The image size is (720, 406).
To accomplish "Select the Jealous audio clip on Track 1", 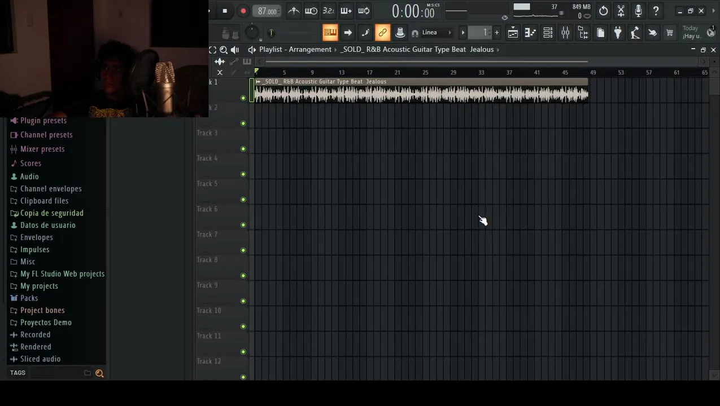I will tap(421, 90).
